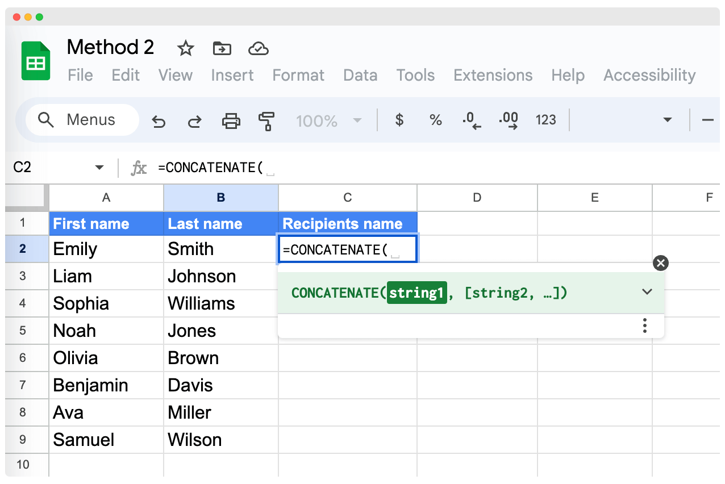
Task: Open the three-dot options in formula help
Action: coord(644,326)
